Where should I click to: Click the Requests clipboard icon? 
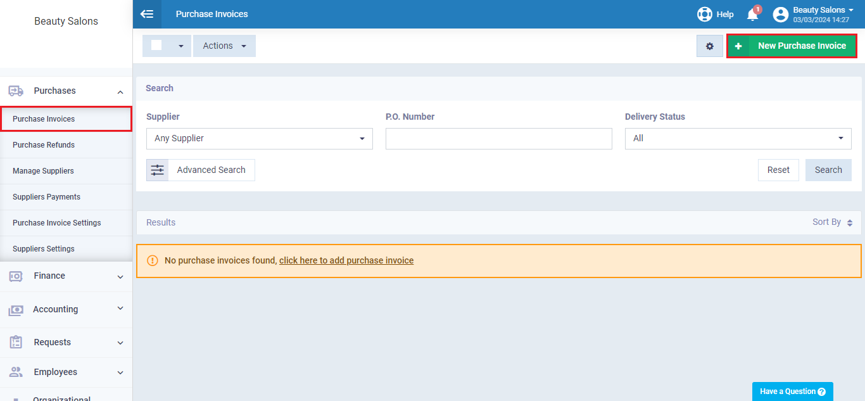point(16,342)
